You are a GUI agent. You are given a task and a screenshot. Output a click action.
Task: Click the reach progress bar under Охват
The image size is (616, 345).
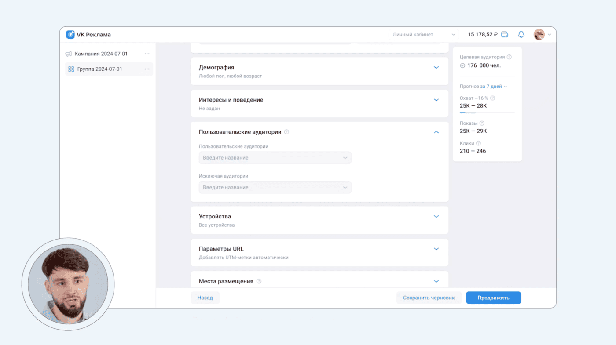pyautogui.click(x=487, y=113)
